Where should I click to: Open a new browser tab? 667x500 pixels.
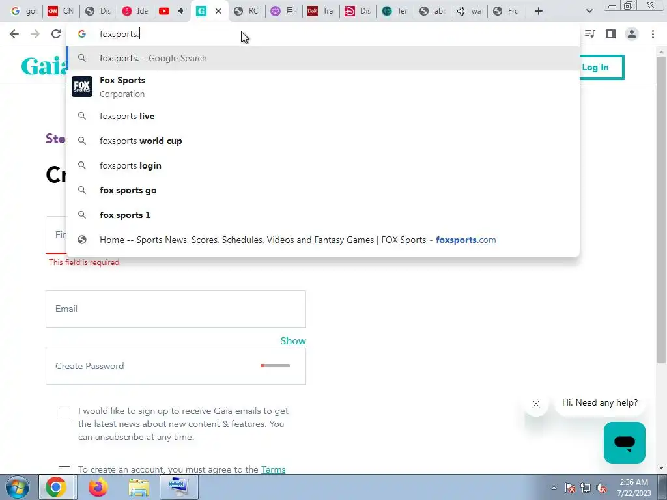(539, 11)
